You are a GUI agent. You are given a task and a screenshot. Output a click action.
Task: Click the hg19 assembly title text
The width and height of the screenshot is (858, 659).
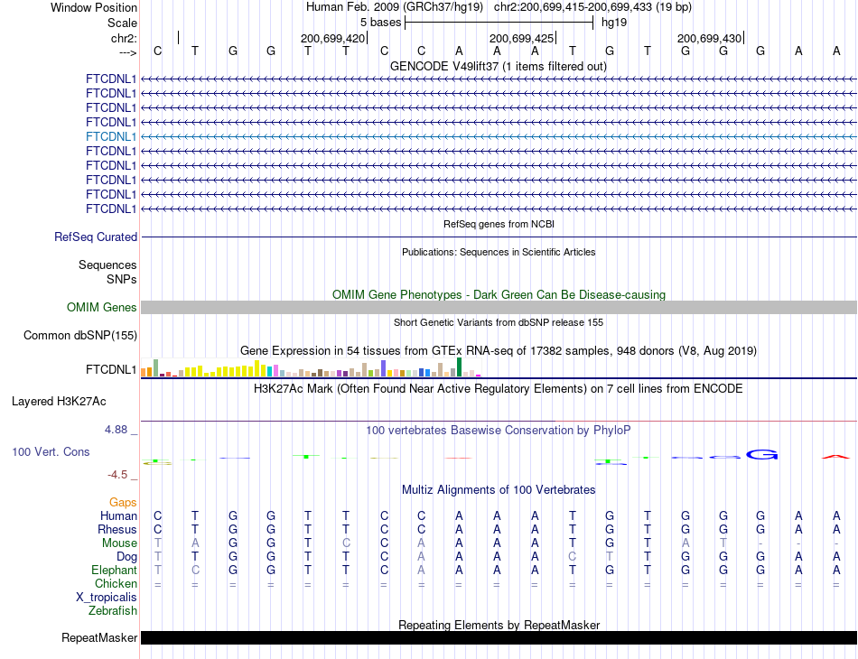395,7
